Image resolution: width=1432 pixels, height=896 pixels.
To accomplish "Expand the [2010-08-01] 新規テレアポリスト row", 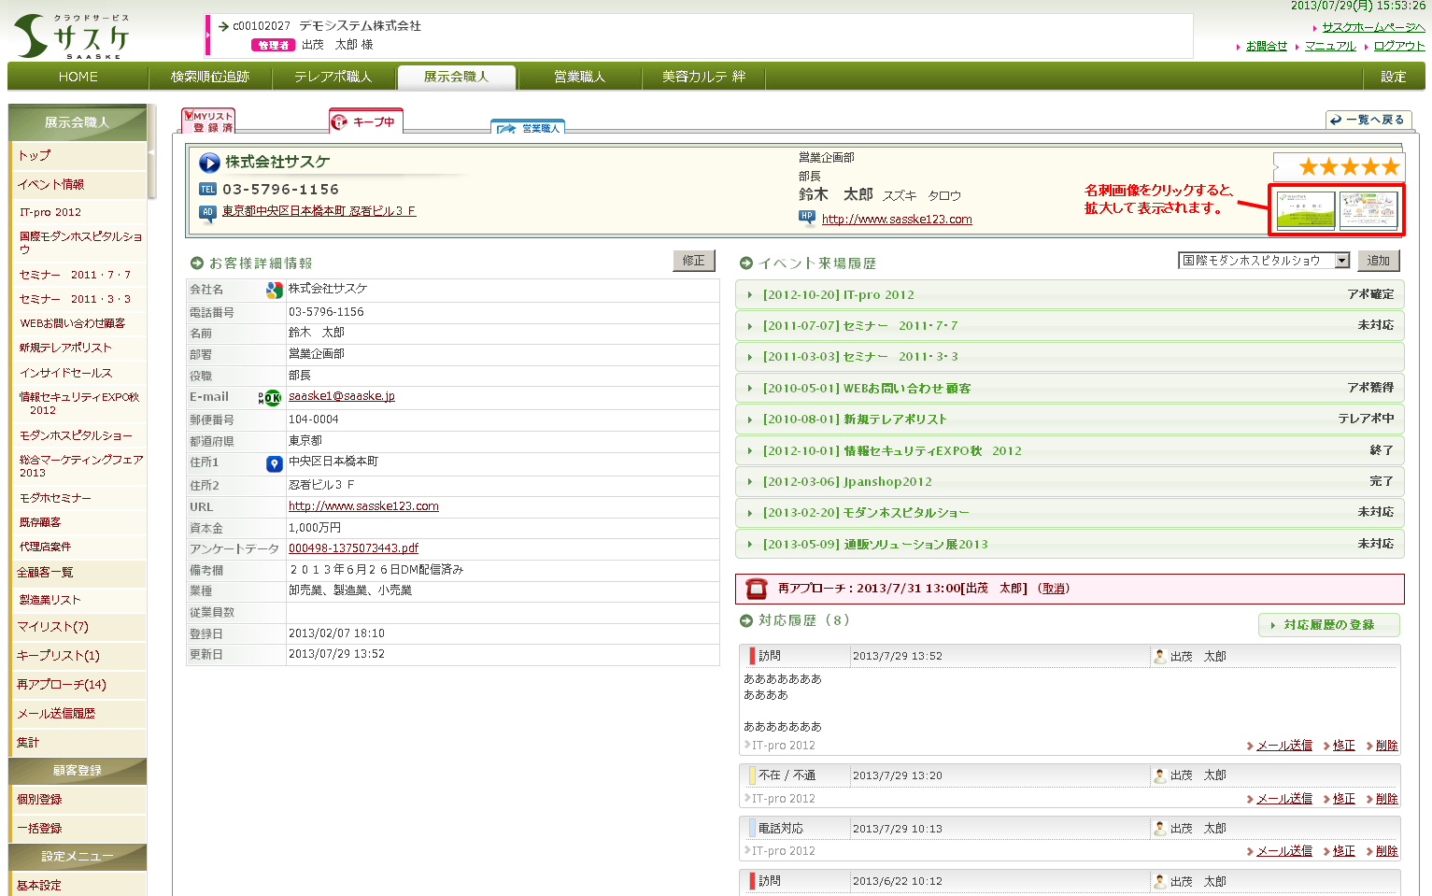I will coord(854,420).
